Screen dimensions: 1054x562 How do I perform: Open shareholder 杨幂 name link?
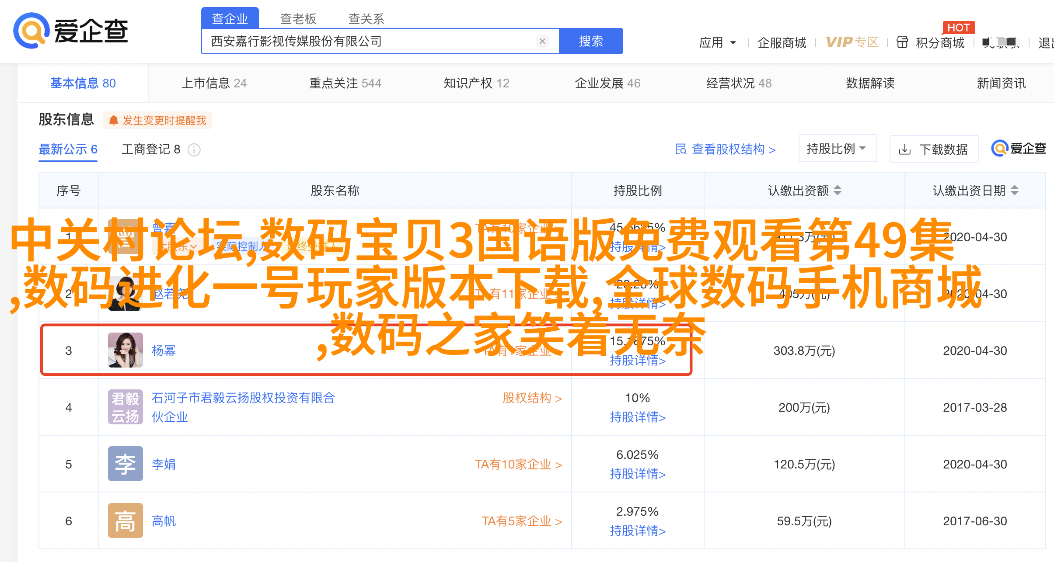164,350
